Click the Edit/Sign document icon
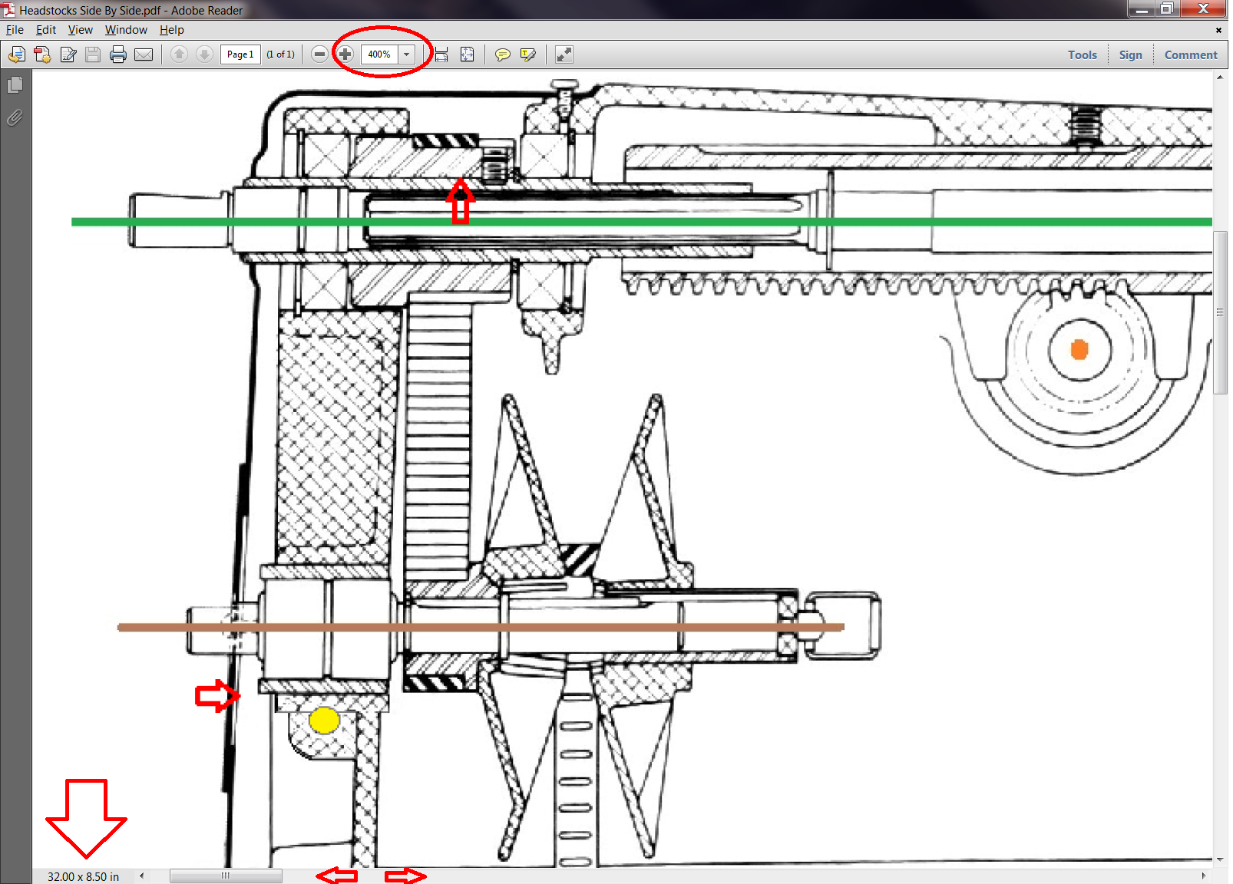 coord(68,54)
